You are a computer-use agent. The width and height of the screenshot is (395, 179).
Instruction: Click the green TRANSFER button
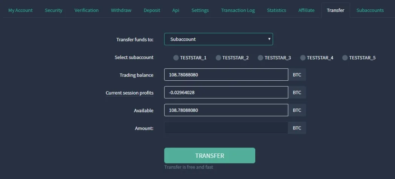click(x=210, y=155)
